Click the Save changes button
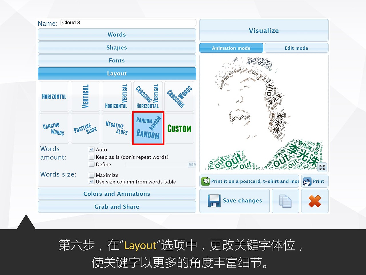 tap(234, 201)
